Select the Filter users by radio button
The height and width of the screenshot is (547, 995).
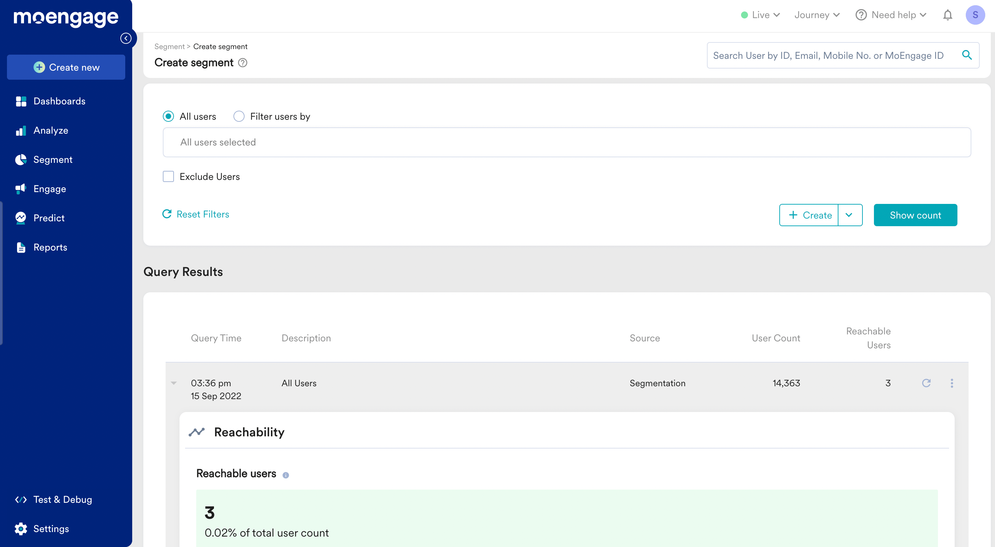239,116
